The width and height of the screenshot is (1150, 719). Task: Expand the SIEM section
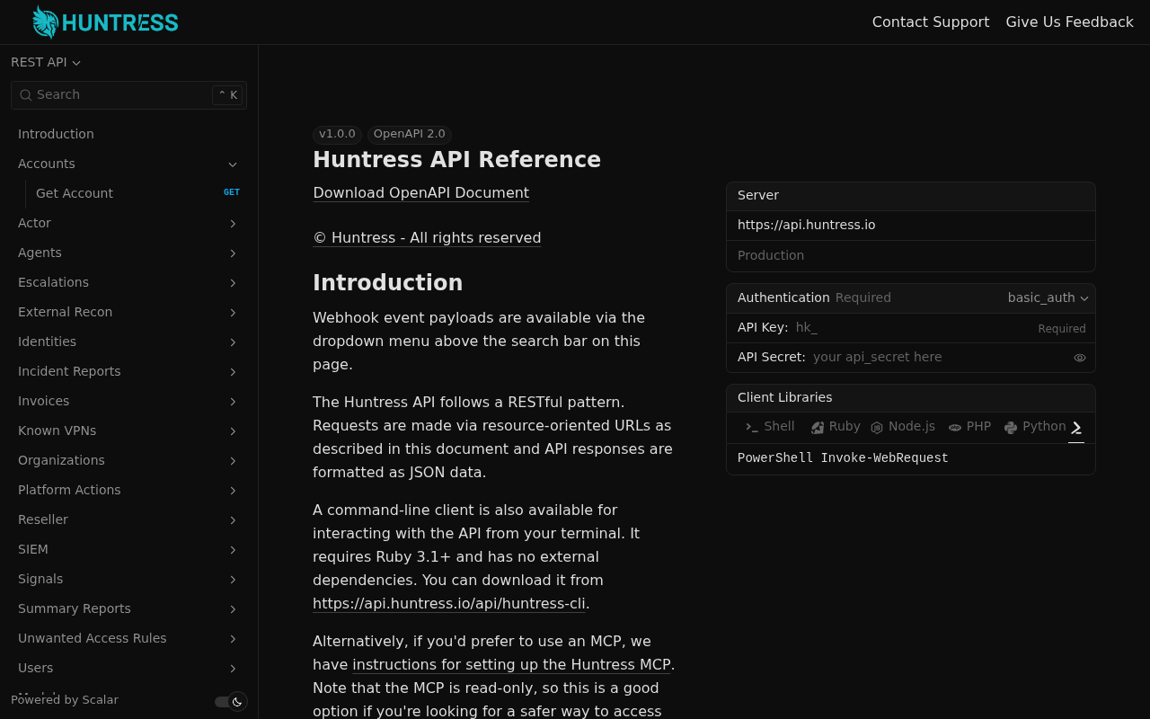click(233, 550)
